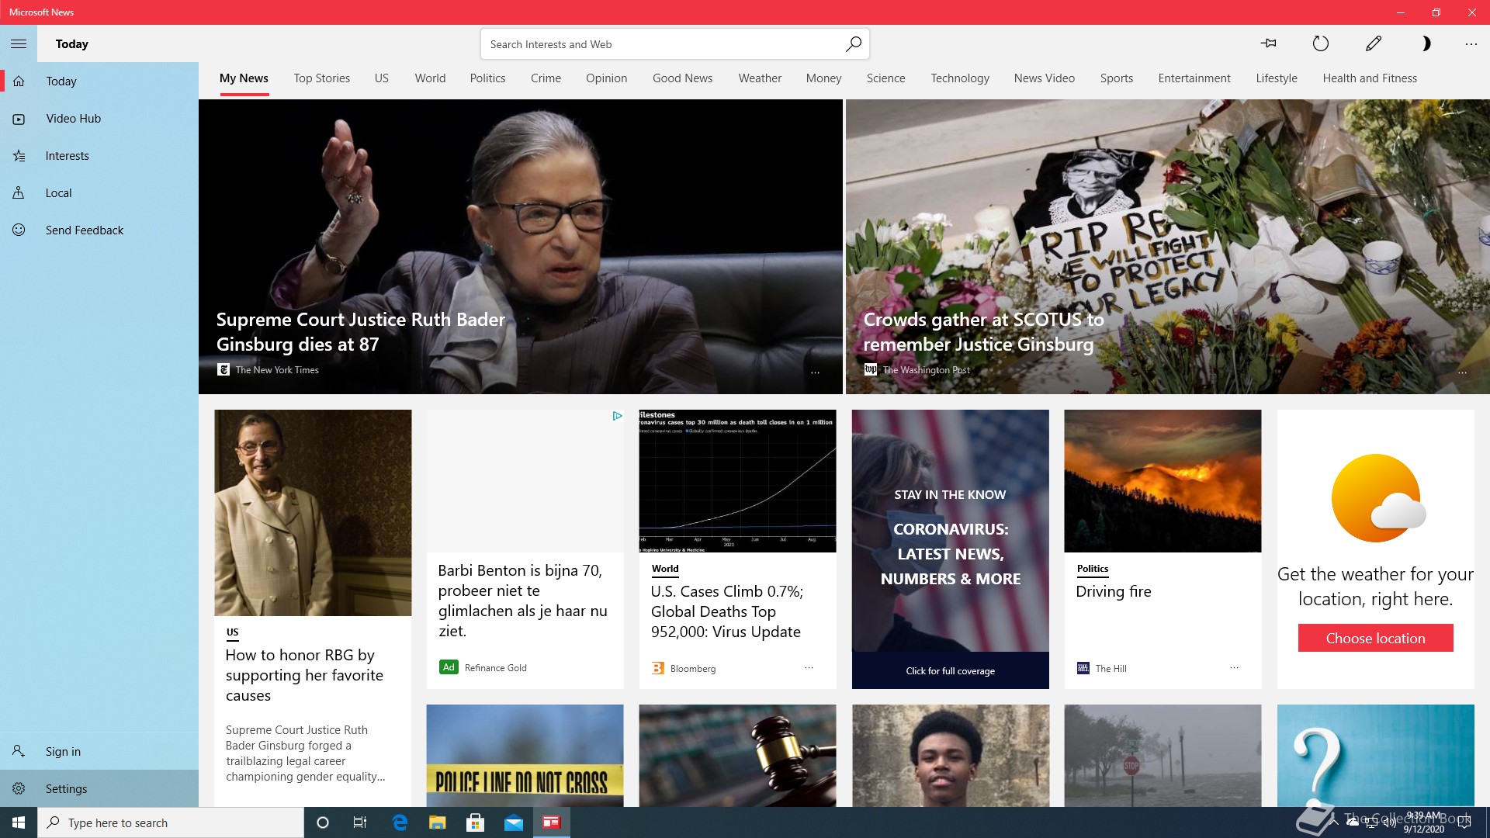
Task: Switch to the Crime tab
Action: pos(546,78)
